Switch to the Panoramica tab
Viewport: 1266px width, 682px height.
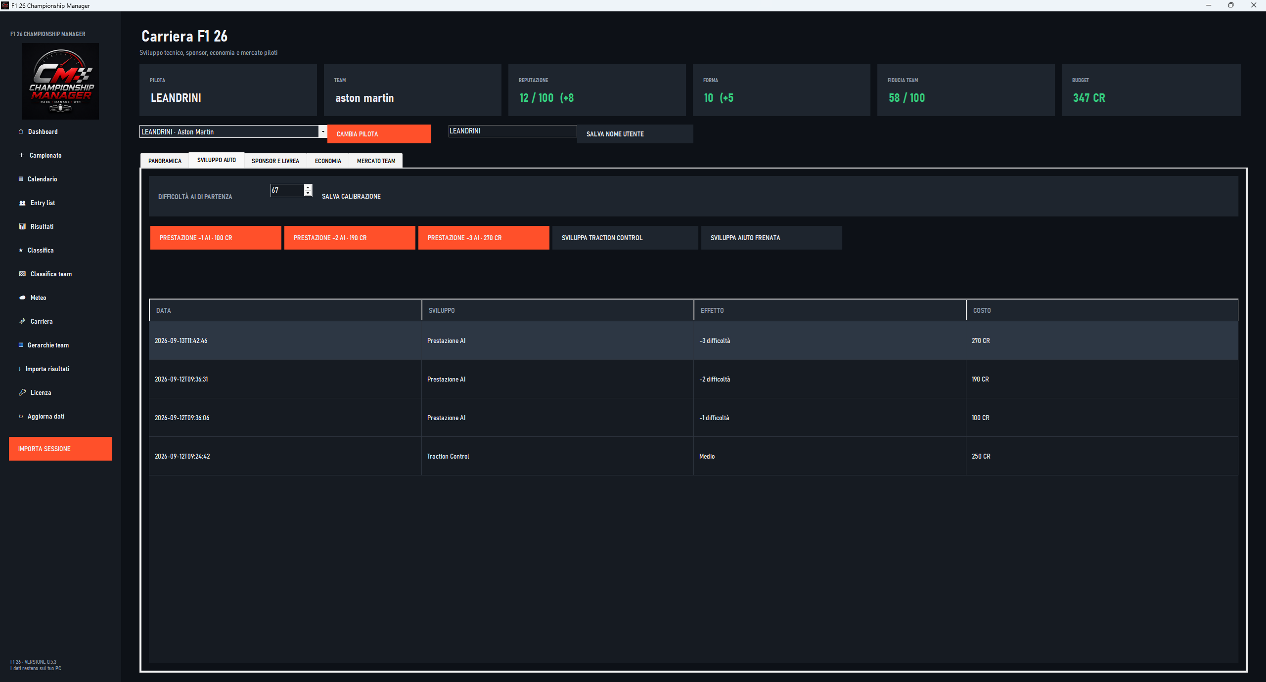pyautogui.click(x=165, y=161)
